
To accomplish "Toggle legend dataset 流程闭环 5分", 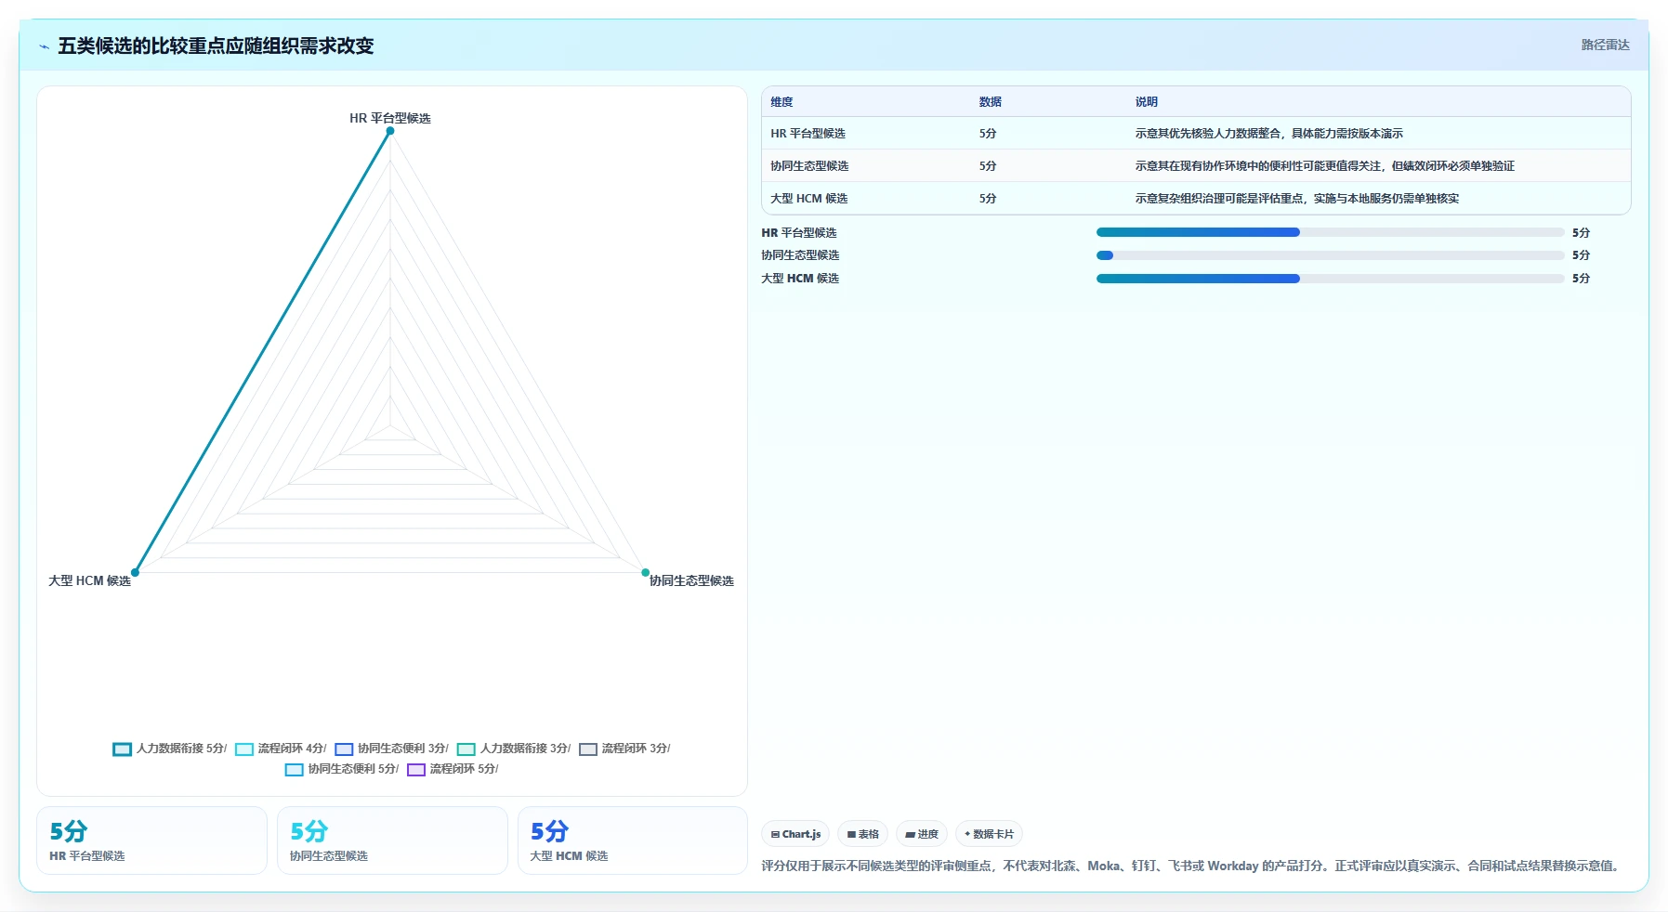I will tap(453, 769).
